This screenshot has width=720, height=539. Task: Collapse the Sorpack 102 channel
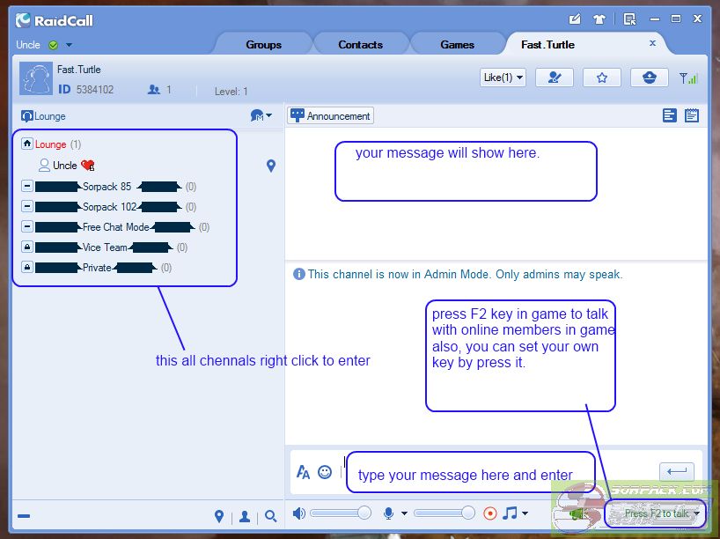pyautogui.click(x=27, y=206)
